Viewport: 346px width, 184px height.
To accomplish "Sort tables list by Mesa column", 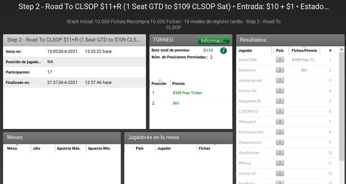I will [12, 149].
